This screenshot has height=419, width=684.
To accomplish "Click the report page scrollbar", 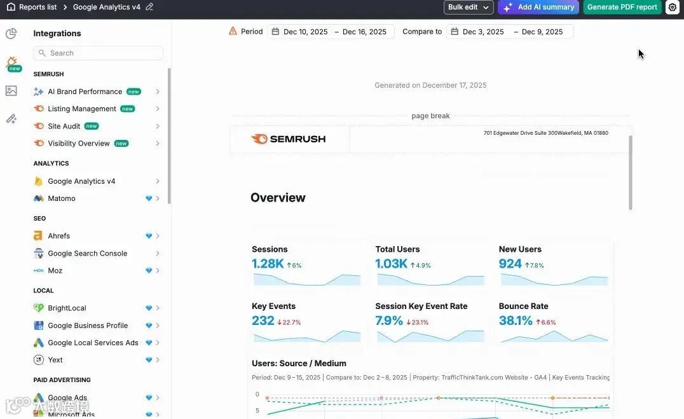I will click(631, 172).
